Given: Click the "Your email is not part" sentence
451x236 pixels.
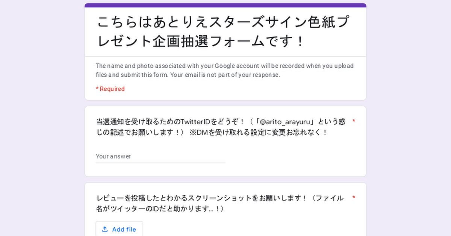Looking at the screenshot, I should [x=225, y=75].
